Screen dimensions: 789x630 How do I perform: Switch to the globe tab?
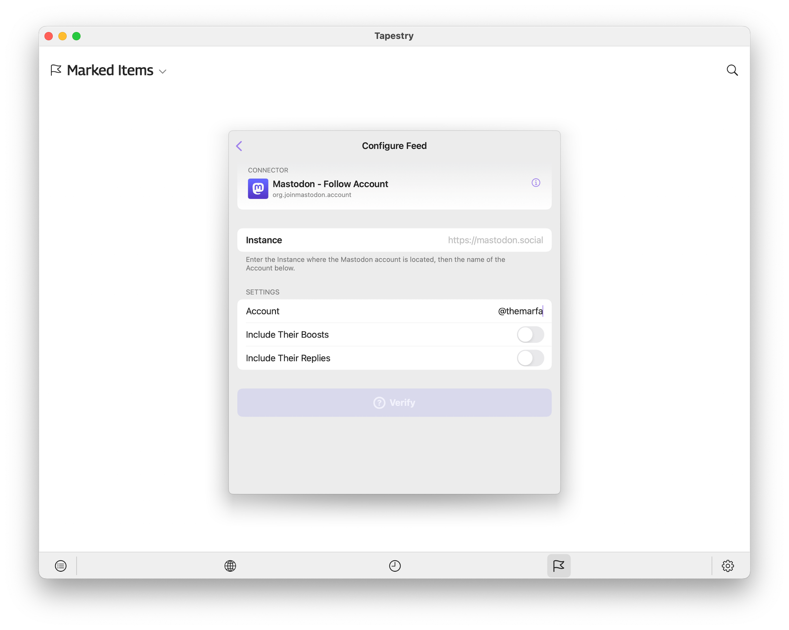pyautogui.click(x=230, y=566)
